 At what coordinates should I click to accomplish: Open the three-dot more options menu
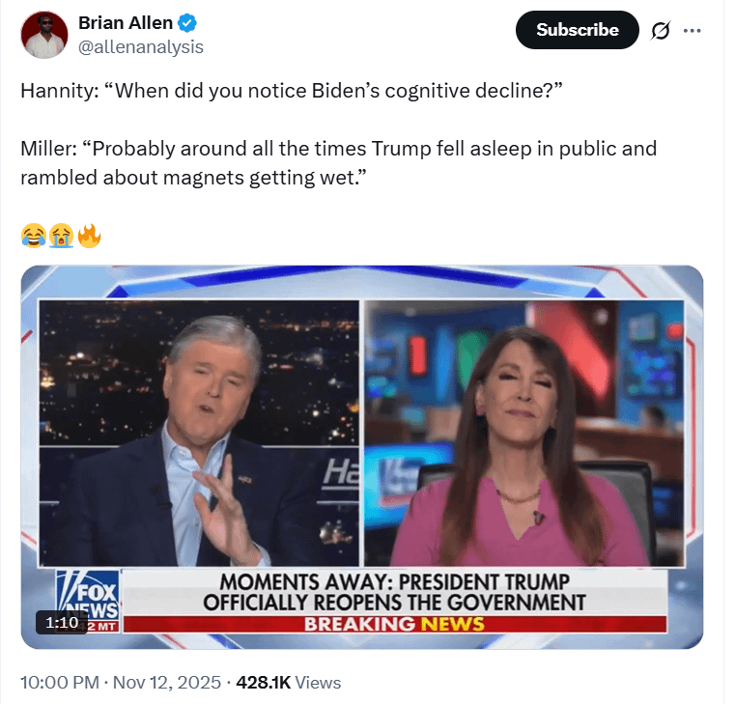692,31
